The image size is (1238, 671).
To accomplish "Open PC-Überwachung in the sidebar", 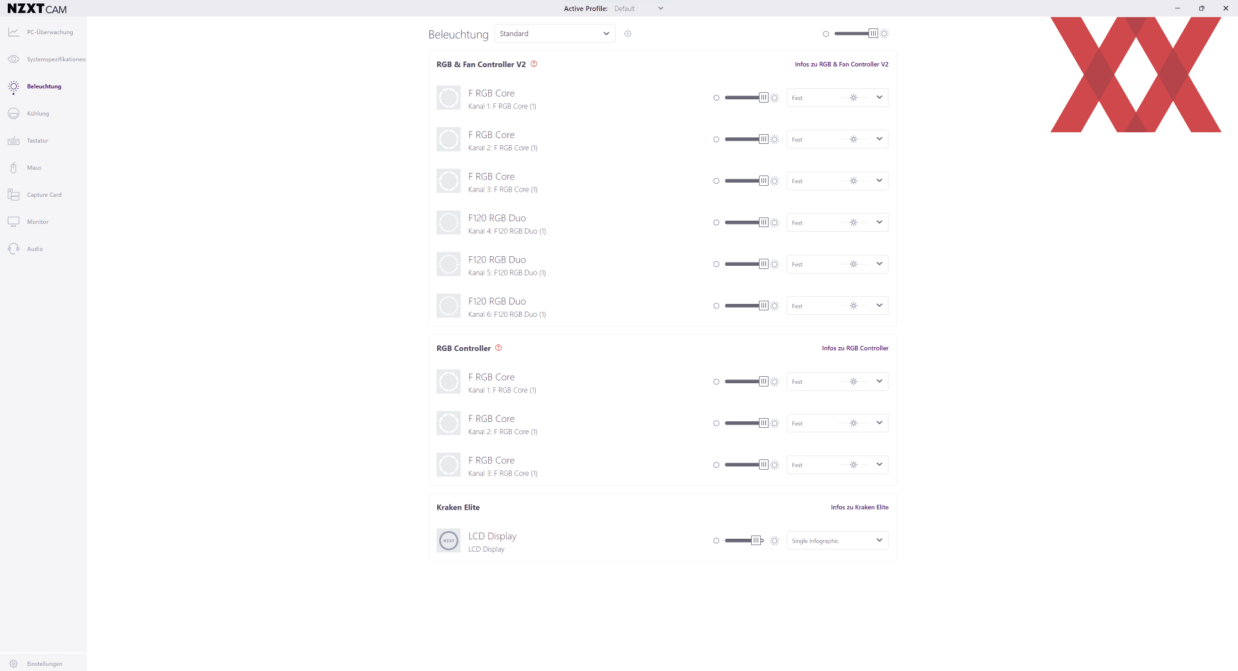I will 43,32.
